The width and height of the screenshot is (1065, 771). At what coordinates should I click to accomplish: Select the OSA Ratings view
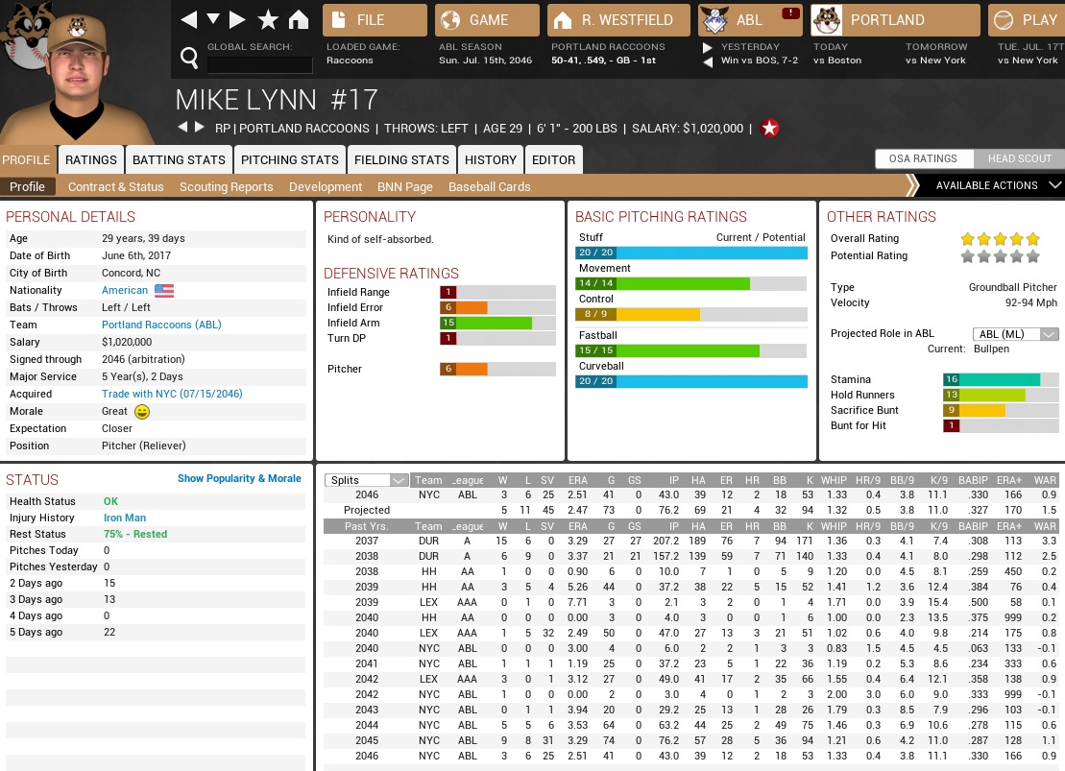click(x=923, y=159)
